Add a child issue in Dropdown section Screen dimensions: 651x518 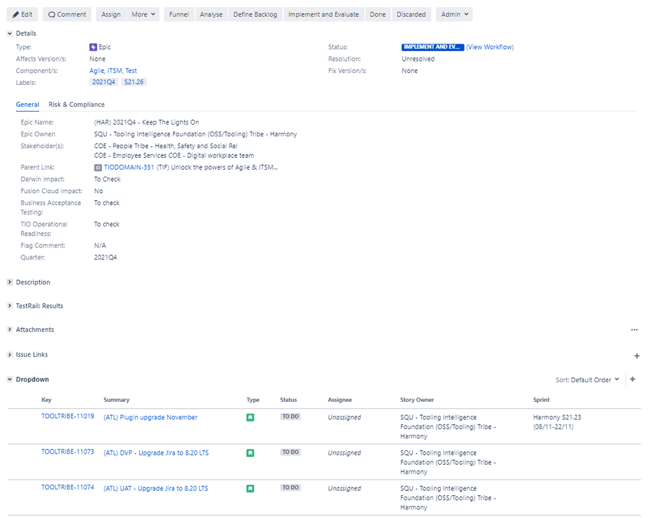632,379
